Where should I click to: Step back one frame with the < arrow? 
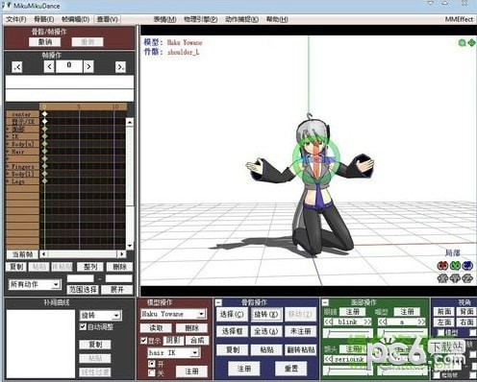click(x=49, y=67)
